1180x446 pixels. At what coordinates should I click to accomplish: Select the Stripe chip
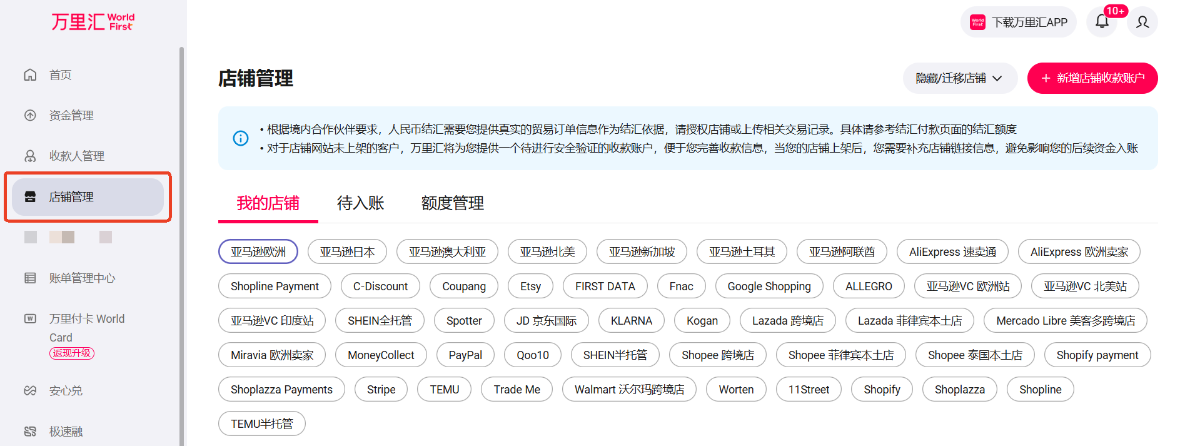click(381, 389)
